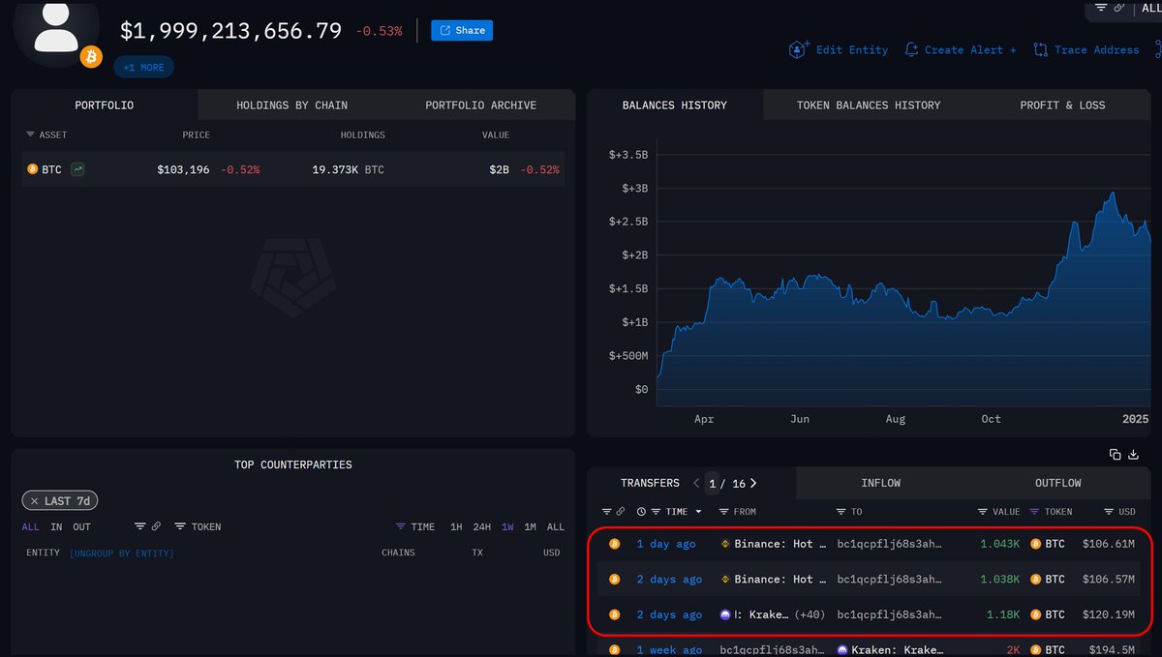The height and width of the screenshot is (657, 1162).
Task: Filter counterparties to IN only
Action: 56,526
